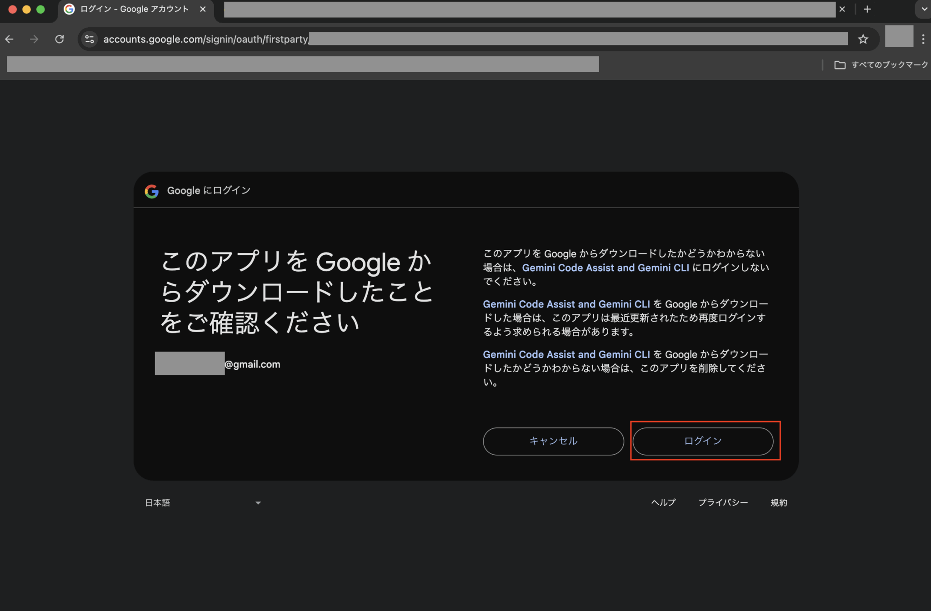Click the ログイン button
This screenshot has height=611, width=931.
703,441
